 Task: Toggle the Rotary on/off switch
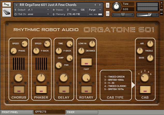click(x=86, y=89)
